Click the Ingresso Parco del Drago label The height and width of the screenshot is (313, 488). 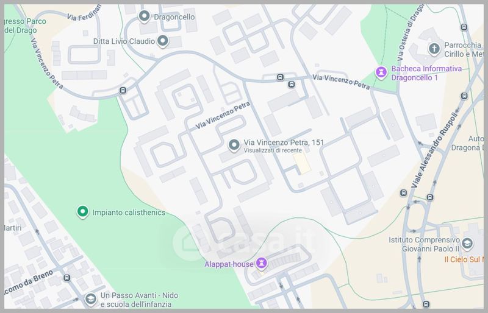[24, 26]
